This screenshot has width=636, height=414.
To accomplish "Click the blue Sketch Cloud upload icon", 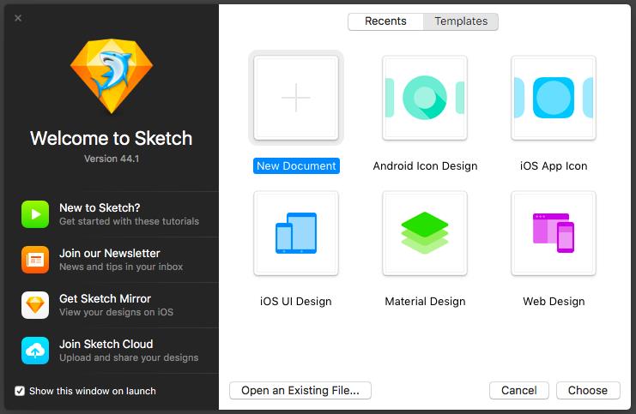I will [x=35, y=351].
